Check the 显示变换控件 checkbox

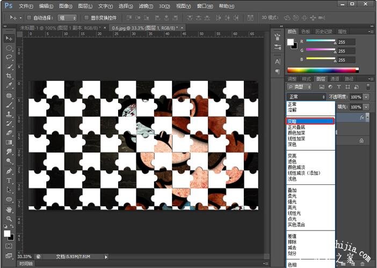(86, 17)
